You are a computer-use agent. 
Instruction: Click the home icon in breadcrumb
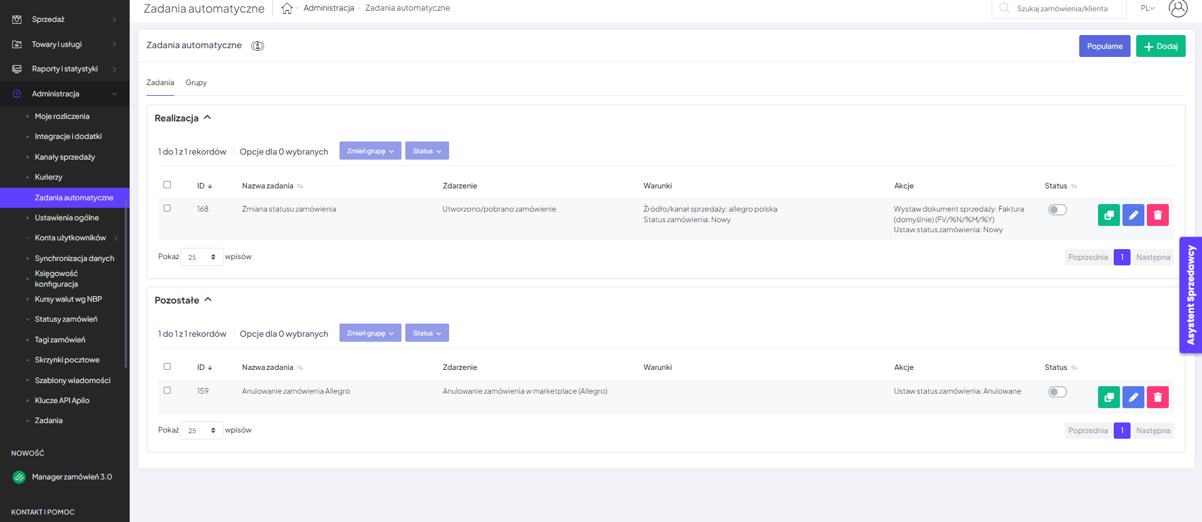(287, 8)
